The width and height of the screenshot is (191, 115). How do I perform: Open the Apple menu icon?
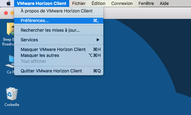8,3
